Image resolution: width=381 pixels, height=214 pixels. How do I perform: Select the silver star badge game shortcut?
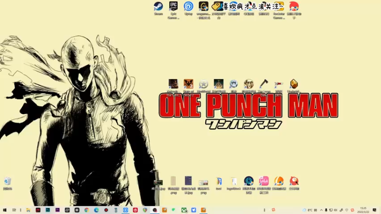tap(203, 86)
